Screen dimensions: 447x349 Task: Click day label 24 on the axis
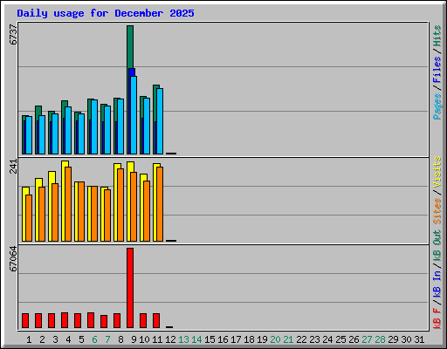(x=327, y=339)
